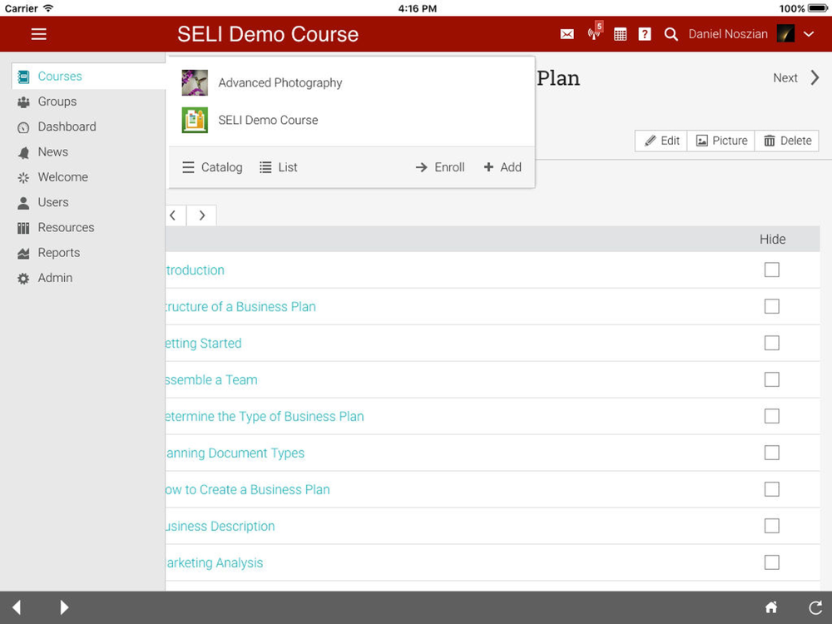Go to the Next lesson
832x624 pixels.
tap(785, 78)
